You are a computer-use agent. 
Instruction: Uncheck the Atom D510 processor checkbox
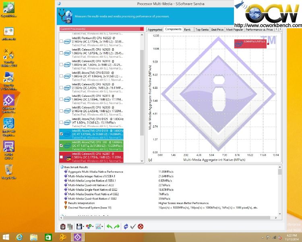click(x=61, y=134)
